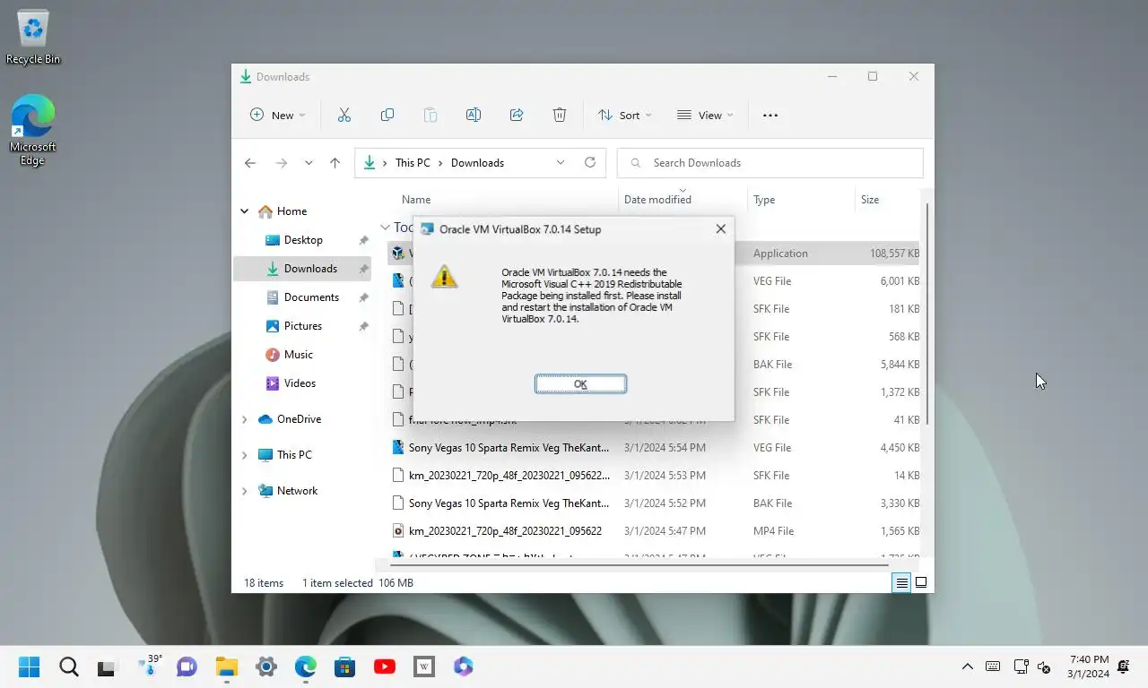Click the file list horizontal scrollbar
1148x688 pixels.
coord(639,565)
